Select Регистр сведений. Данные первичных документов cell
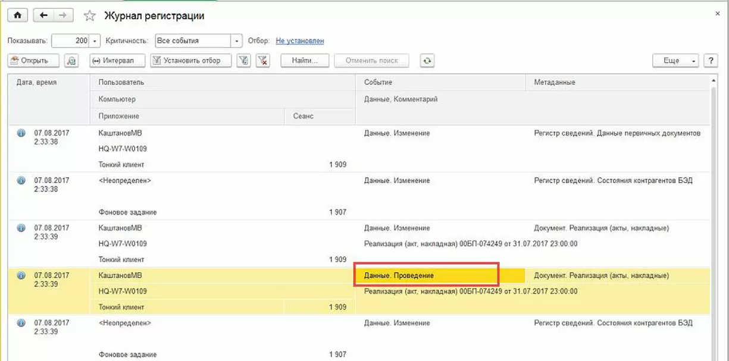The width and height of the screenshot is (729, 361). [x=617, y=133]
